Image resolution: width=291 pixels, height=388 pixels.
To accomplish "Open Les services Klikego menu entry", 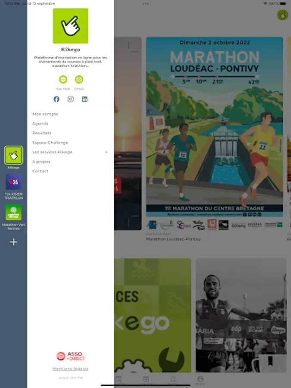I will tap(52, 152).
